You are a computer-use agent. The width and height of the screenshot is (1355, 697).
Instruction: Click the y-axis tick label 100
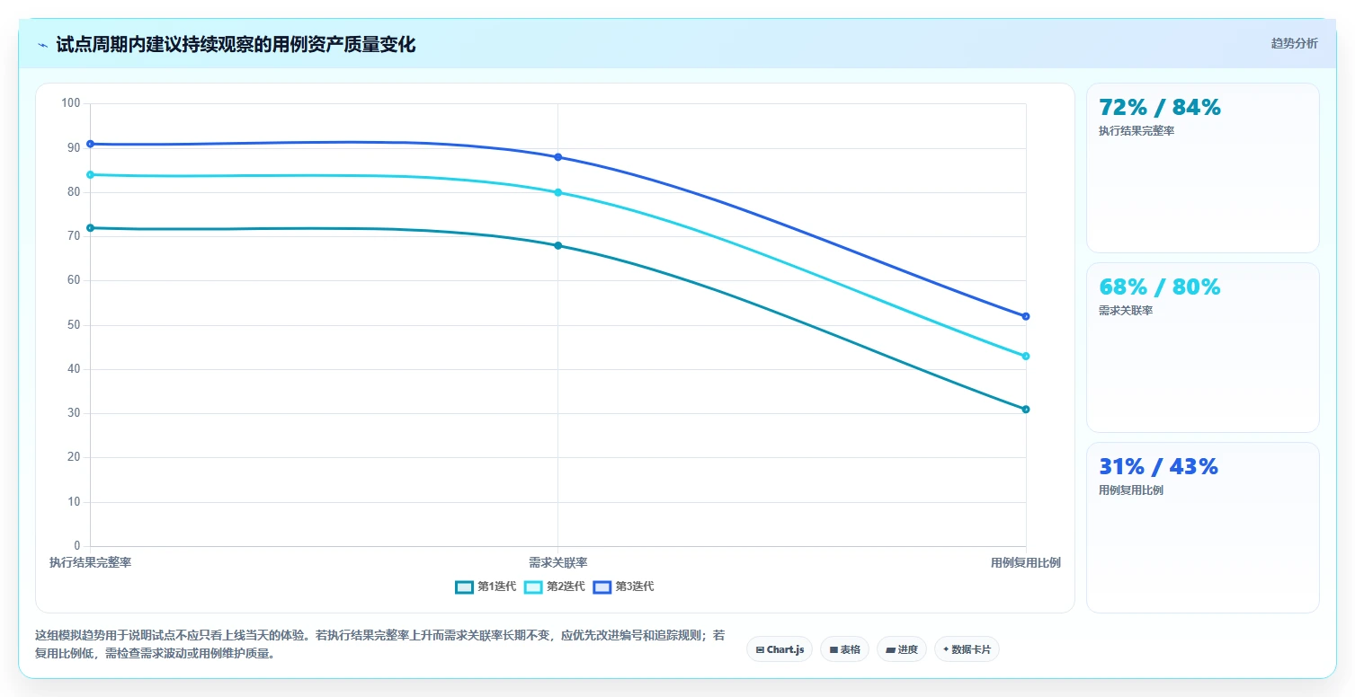71,103
